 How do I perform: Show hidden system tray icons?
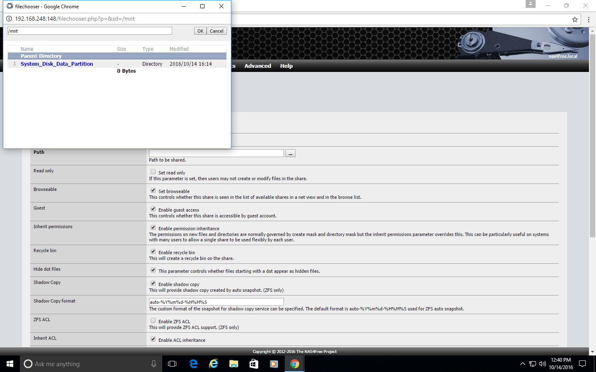(x=522, y=364)
